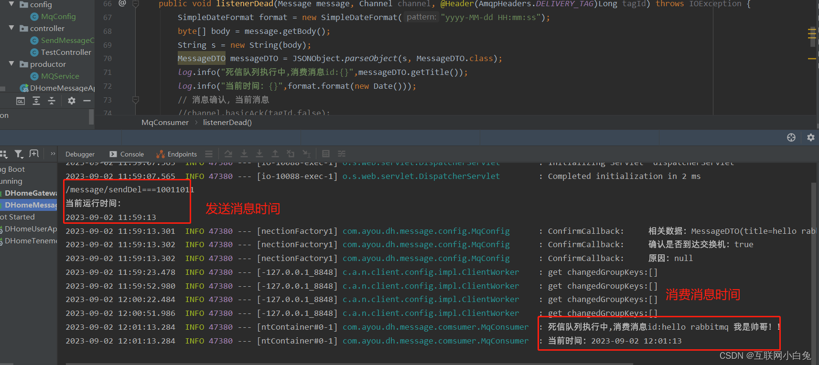Collapse the controller folder
The image size is (819, 365).
11,28
